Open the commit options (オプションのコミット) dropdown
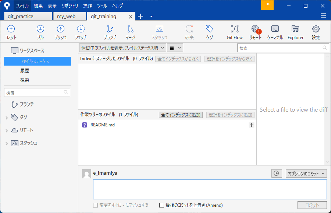Image resolution: width=331 pixels, height=213 pixels. [x=306, y=174]
